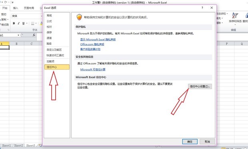Select 公式 Formulas options category

click(x=57, y=21)
